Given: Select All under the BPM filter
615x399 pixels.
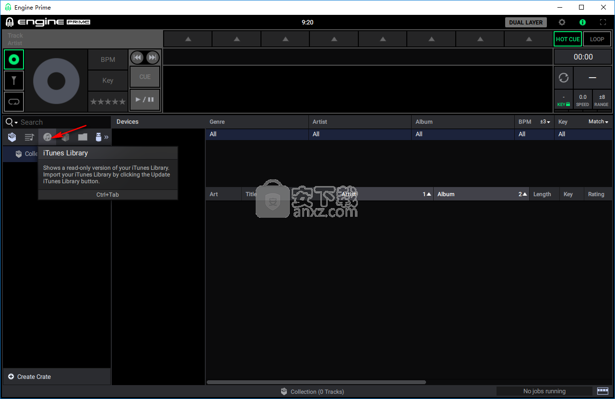Looking at the screenshot, I should (x=534, y=134).
